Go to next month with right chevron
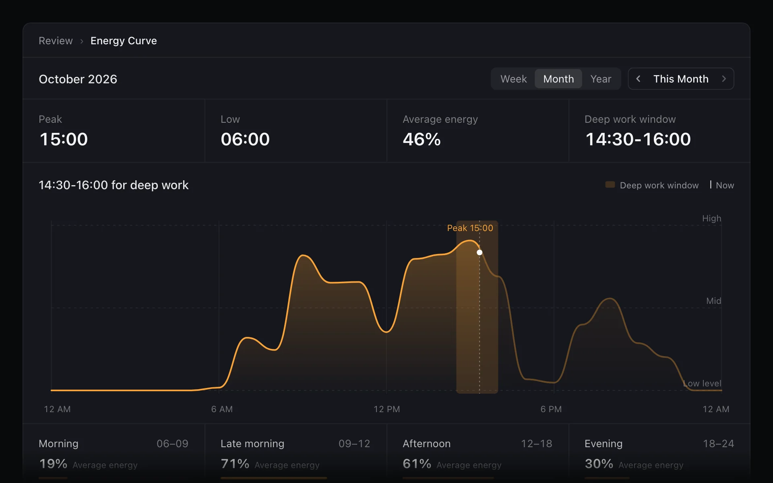Screen dimensions: 773x483 point(724,79)
